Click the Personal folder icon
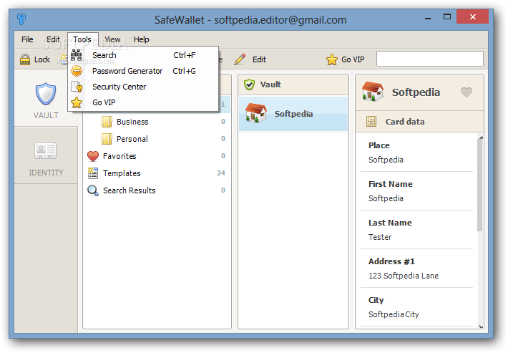This screenshot has width=508, height=353. coord(107,139)
